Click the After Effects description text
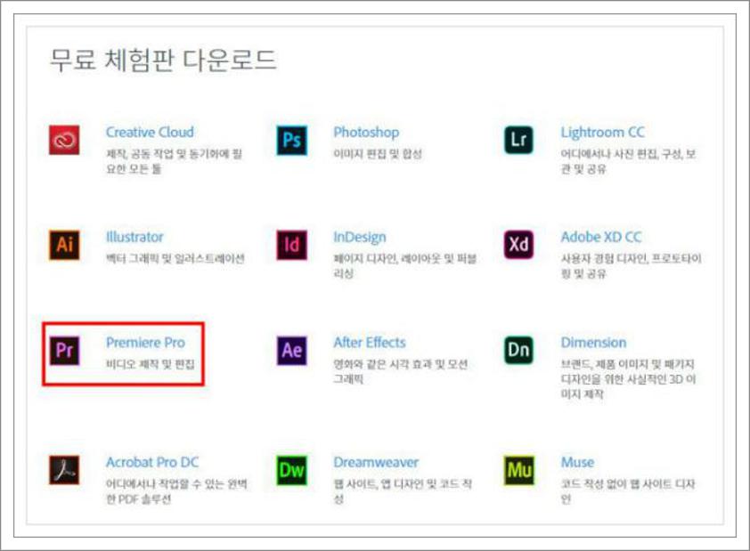The height and width of the screenshot is (551, 750). pyautogui.click(x=400, y=372)
